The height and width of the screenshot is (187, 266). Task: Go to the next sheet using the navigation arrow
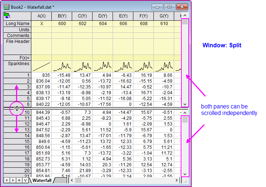tap(13, 180)
